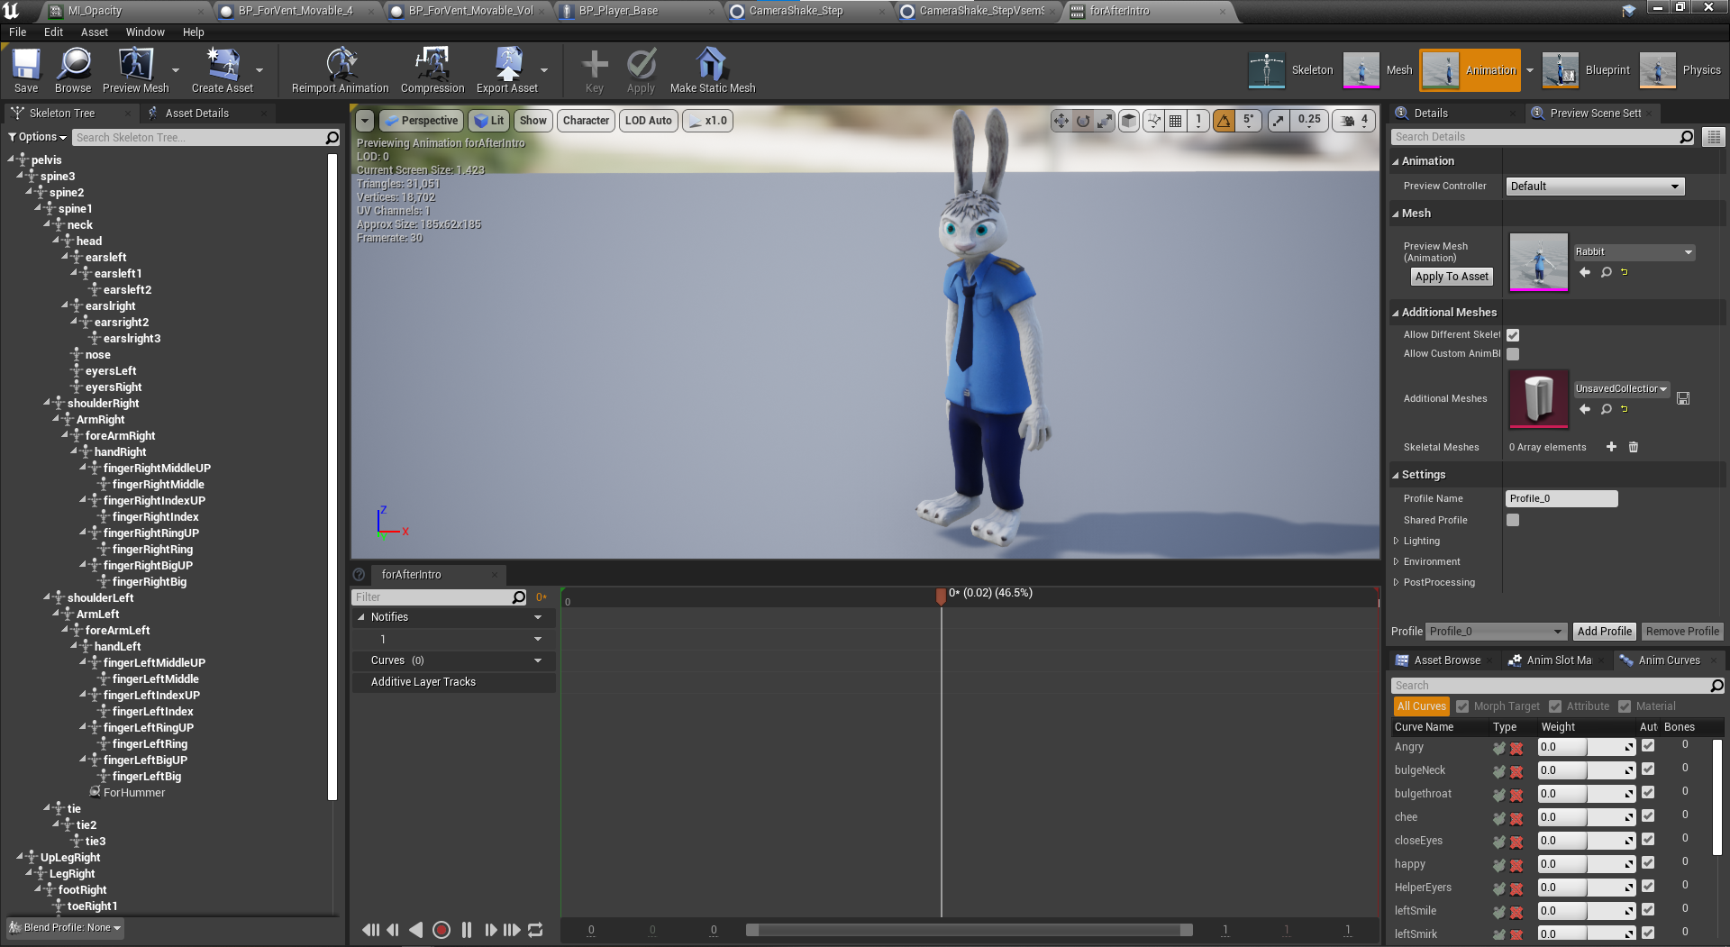Collapse the shoulderRight bone node
The height and width of the screenshot is (947, 1730).
[x=48, y=403]
